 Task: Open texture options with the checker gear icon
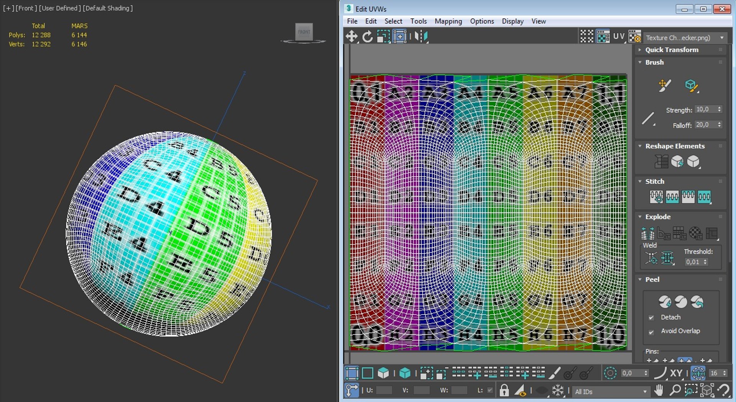pyautogui.click(x=635, y=36)
